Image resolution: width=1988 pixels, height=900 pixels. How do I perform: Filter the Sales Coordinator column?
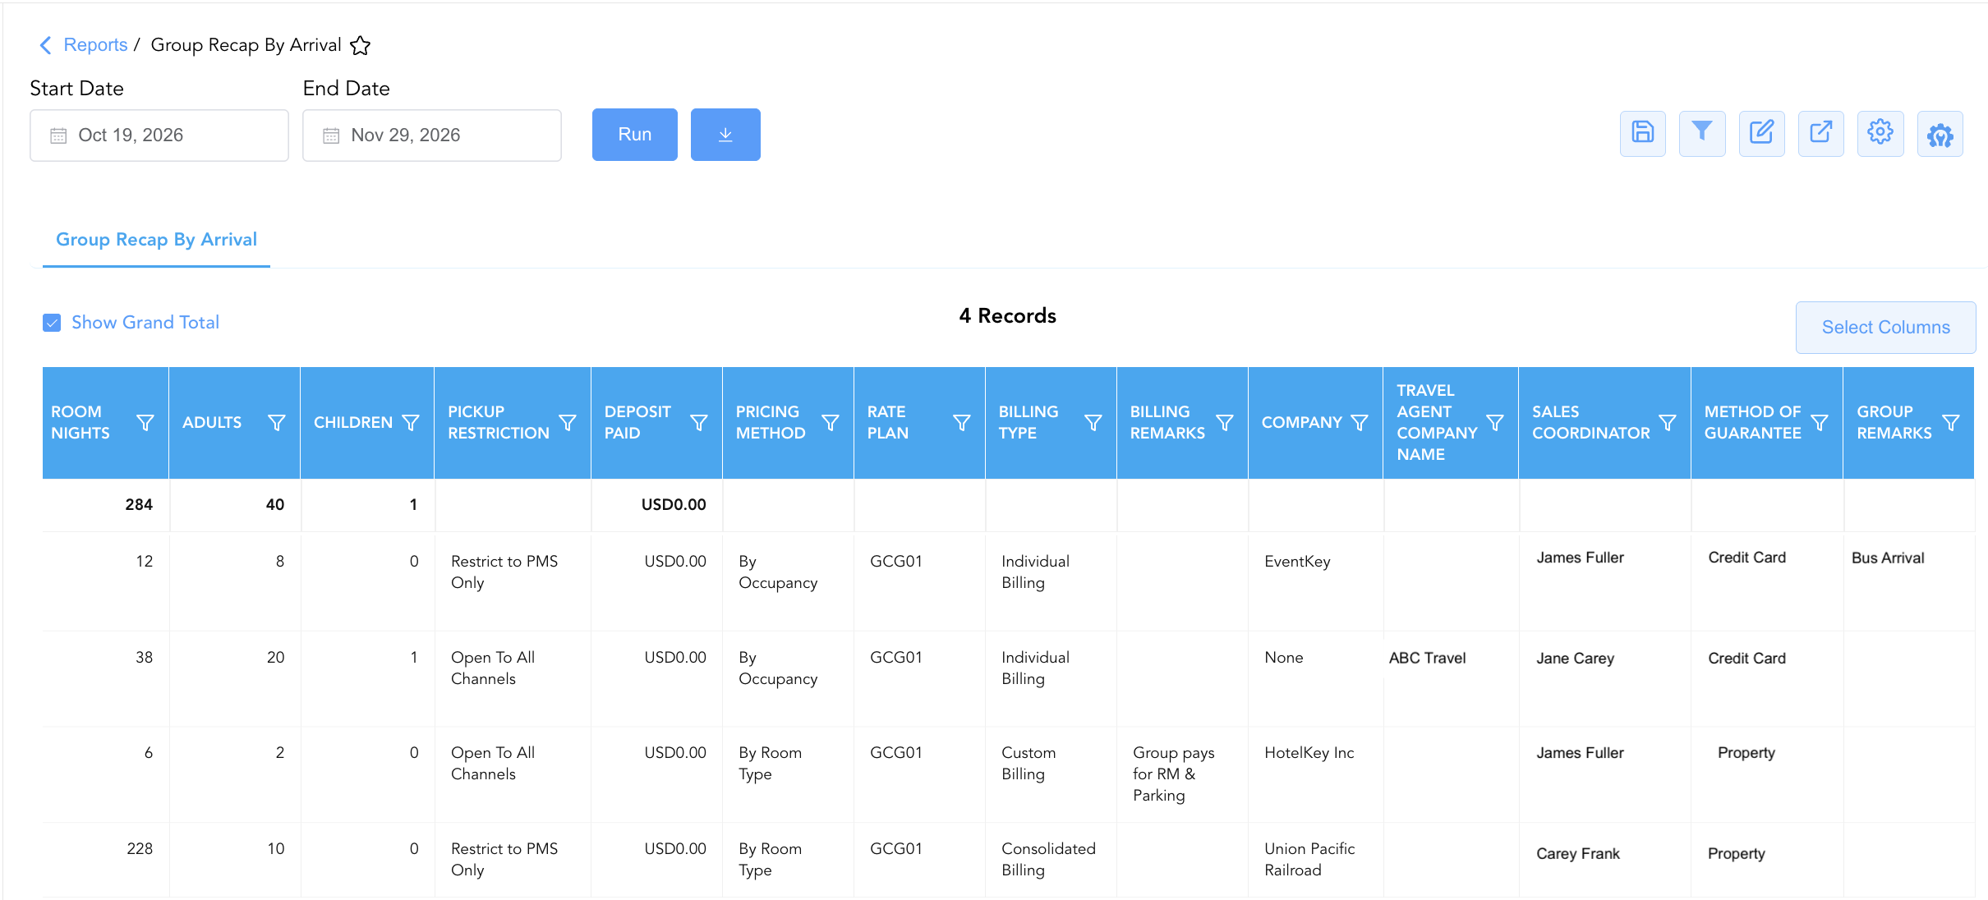tap(1668, 422)
